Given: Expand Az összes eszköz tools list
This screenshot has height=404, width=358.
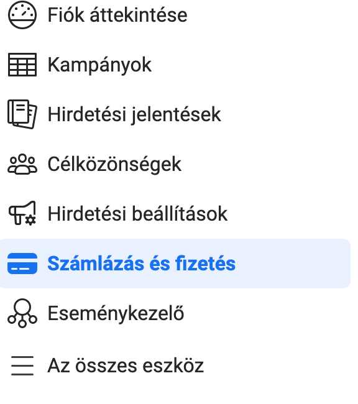Looking at the screenshot, I should (126, 365).
